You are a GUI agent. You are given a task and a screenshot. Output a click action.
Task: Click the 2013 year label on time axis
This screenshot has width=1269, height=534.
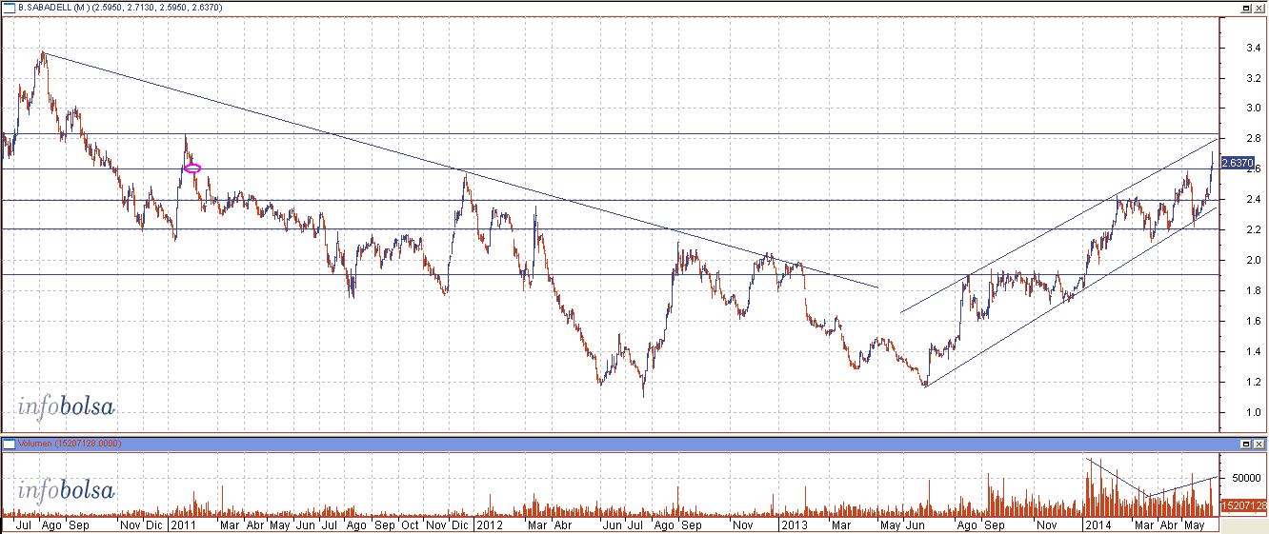pyautogui.click(x=794, y=524)
